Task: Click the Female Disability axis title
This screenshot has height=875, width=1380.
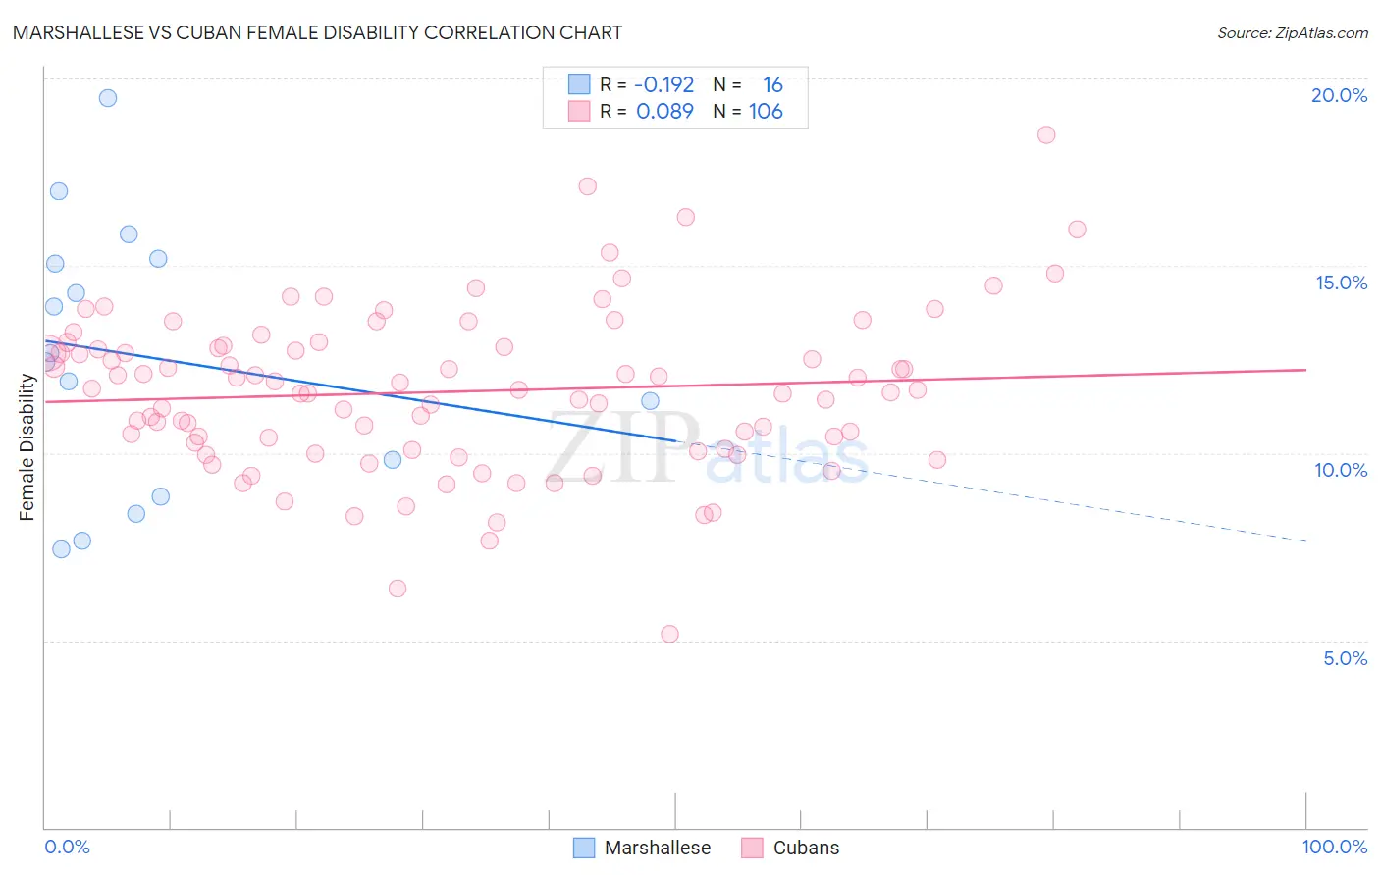Action: tap(27, 447)
